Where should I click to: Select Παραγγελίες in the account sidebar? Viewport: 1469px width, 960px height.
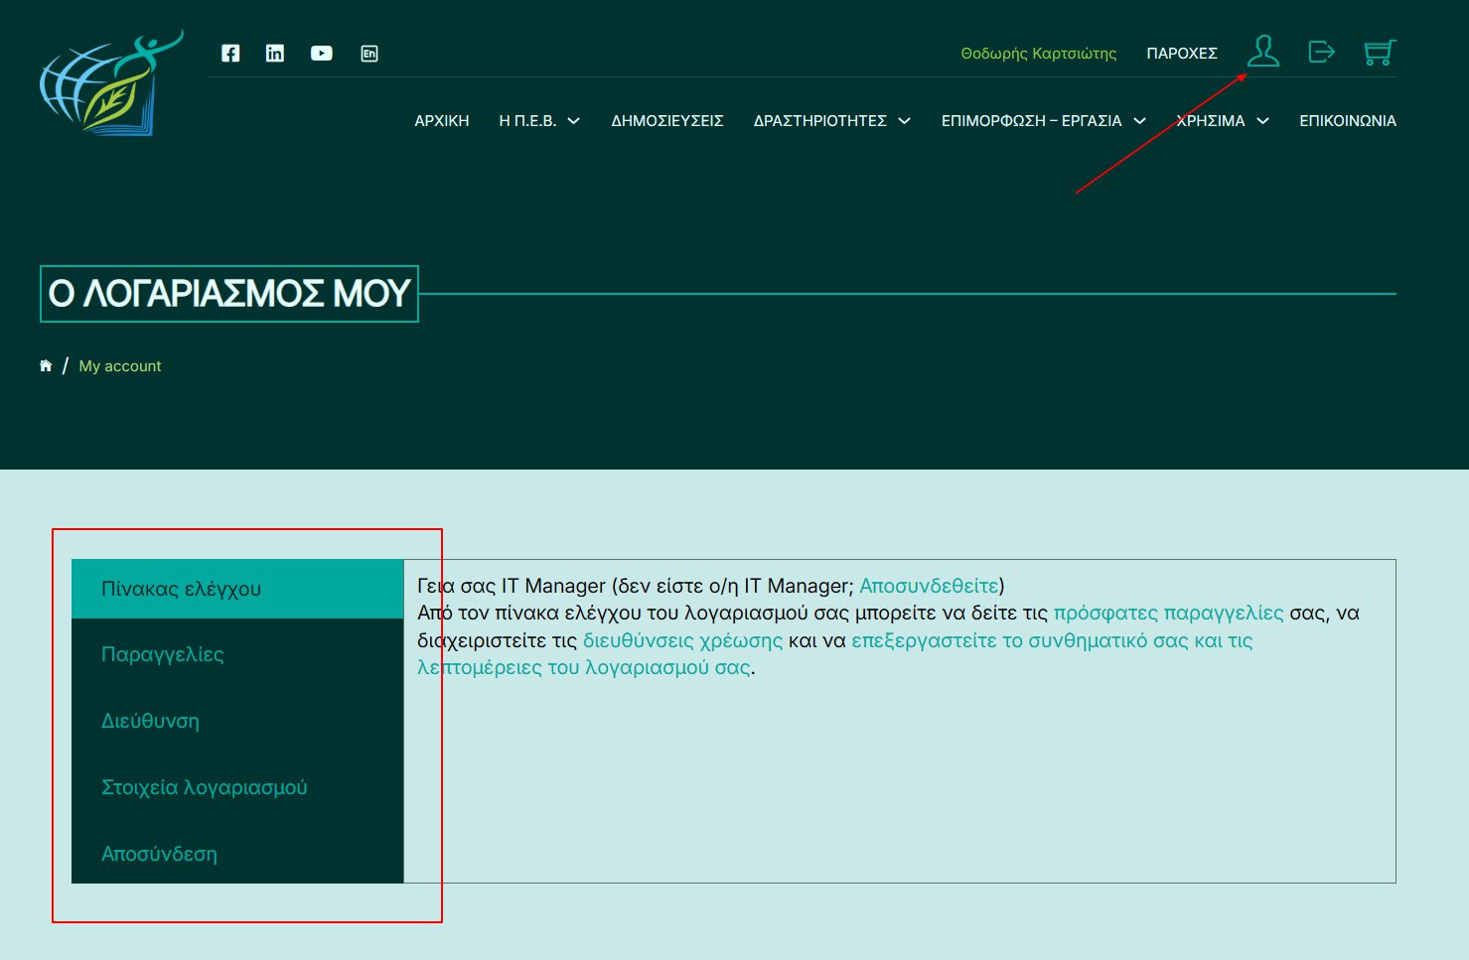pyautogui.click(x=163, y=654)
